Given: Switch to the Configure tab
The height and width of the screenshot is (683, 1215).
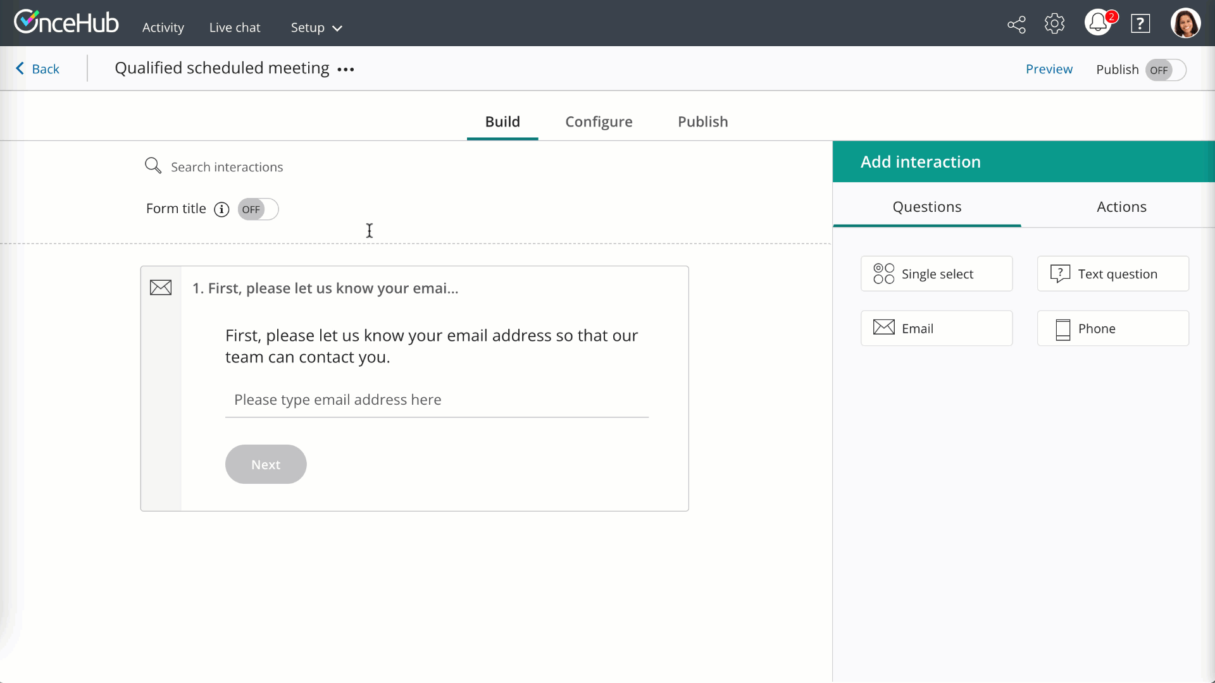Looking at the screenshot, I should point(599,121).
